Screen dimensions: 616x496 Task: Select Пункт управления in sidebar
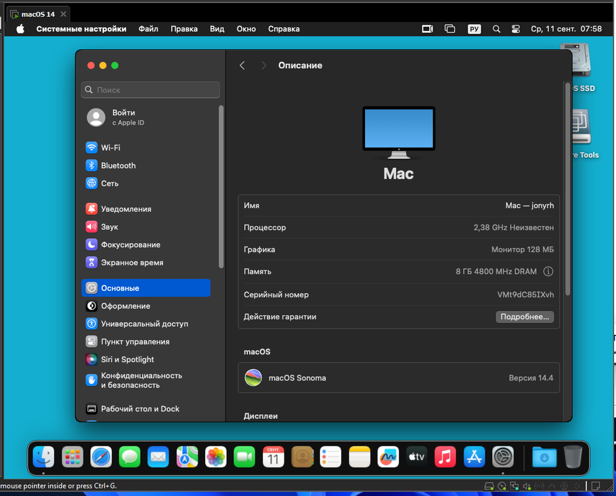[146, 342]
